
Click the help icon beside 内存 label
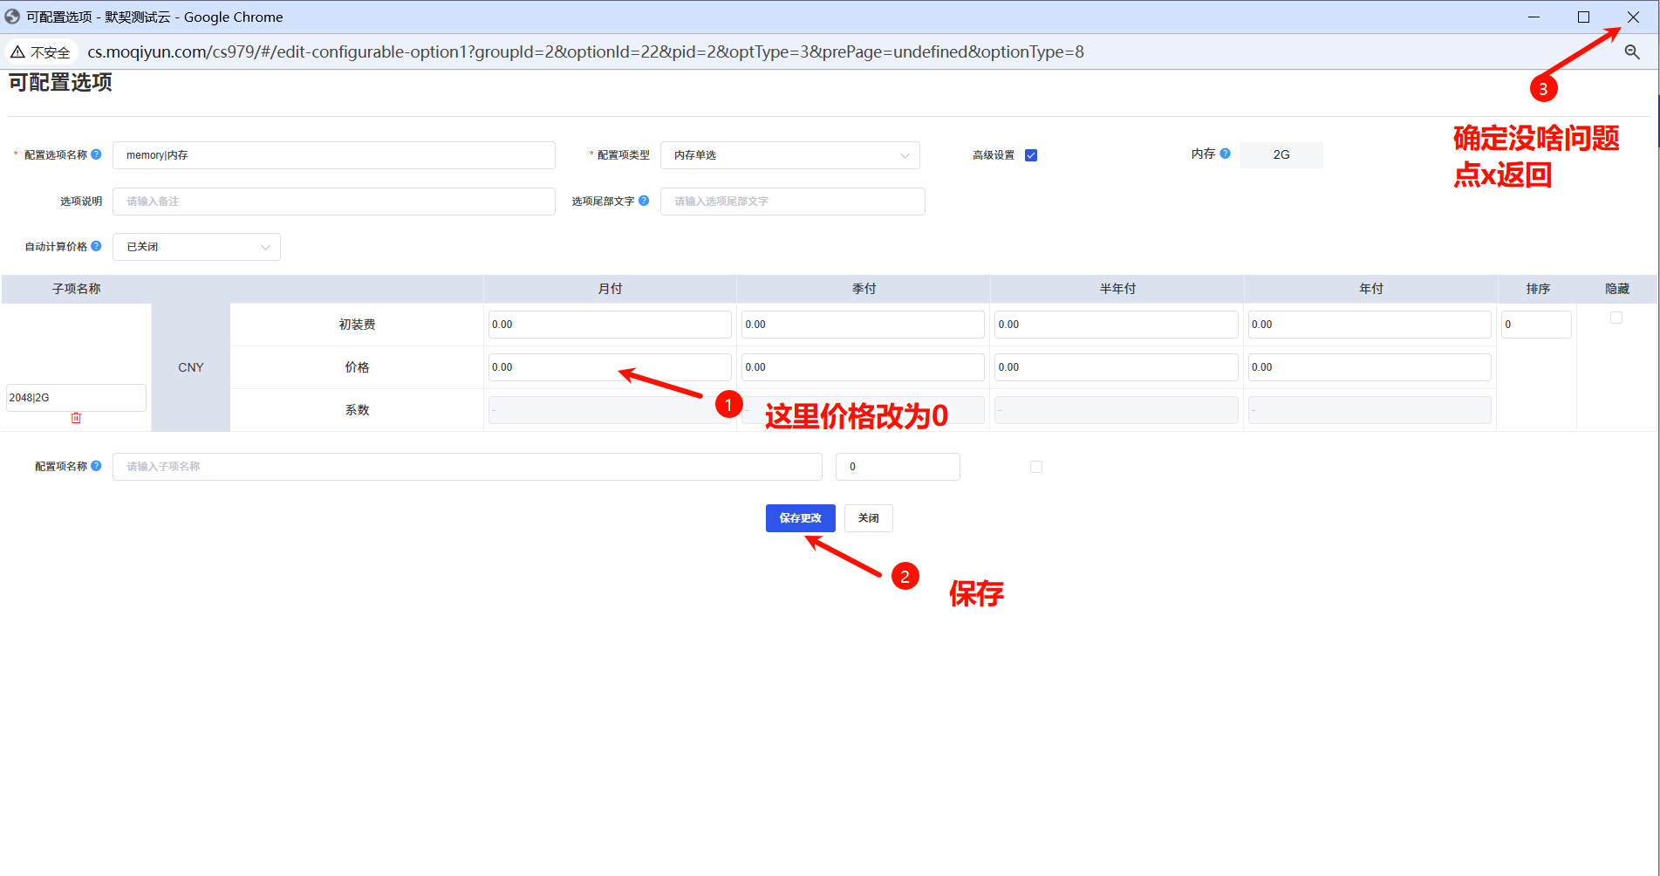tap(1225, 154)
